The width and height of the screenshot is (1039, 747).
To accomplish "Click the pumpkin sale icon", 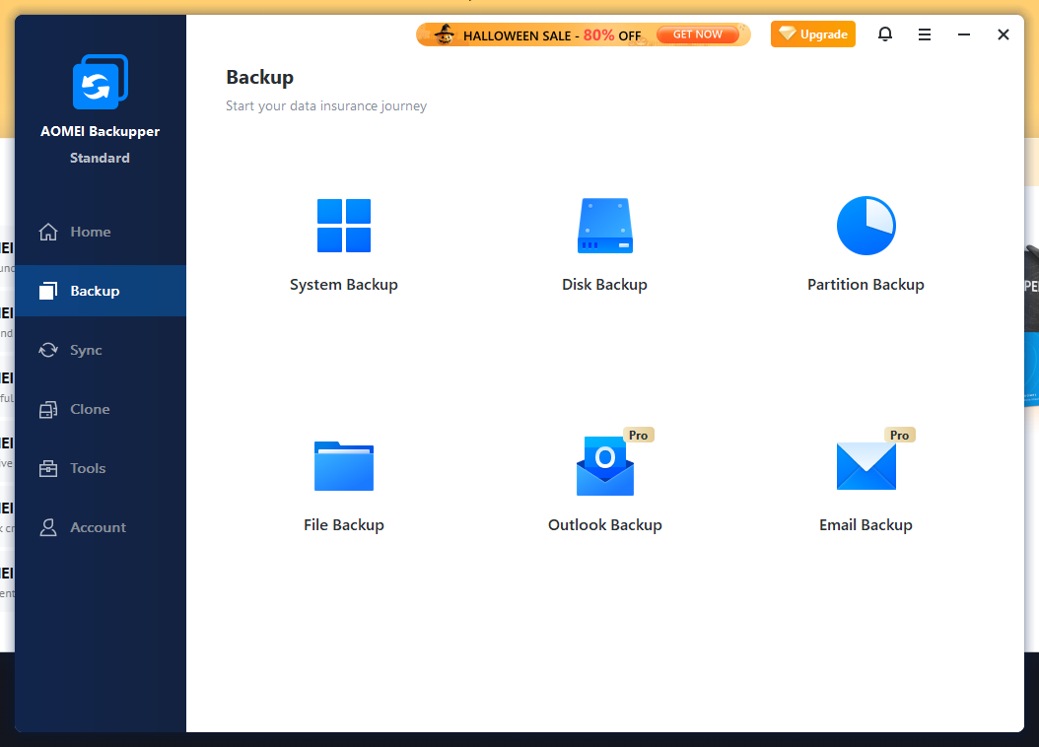I will 445,34.
